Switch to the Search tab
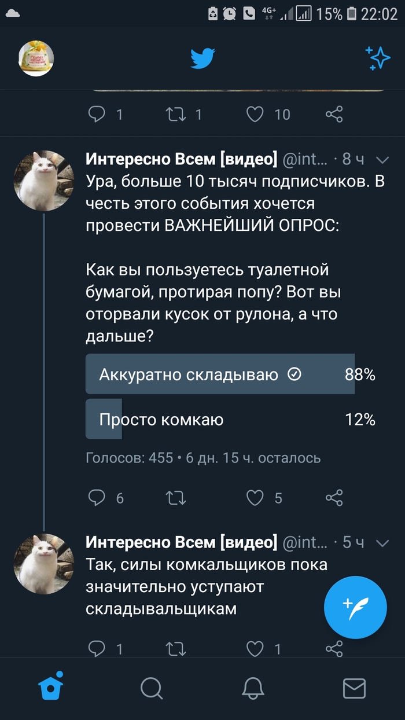This screenshot has height=720, width=405. pos(152,688)
